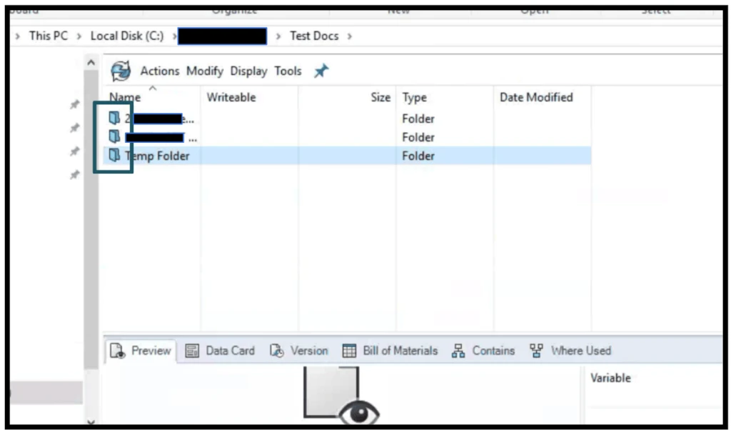Screen dimensions: 731x430
Task: Click the eye icon in the preview area
Action: tap(359, 412)
